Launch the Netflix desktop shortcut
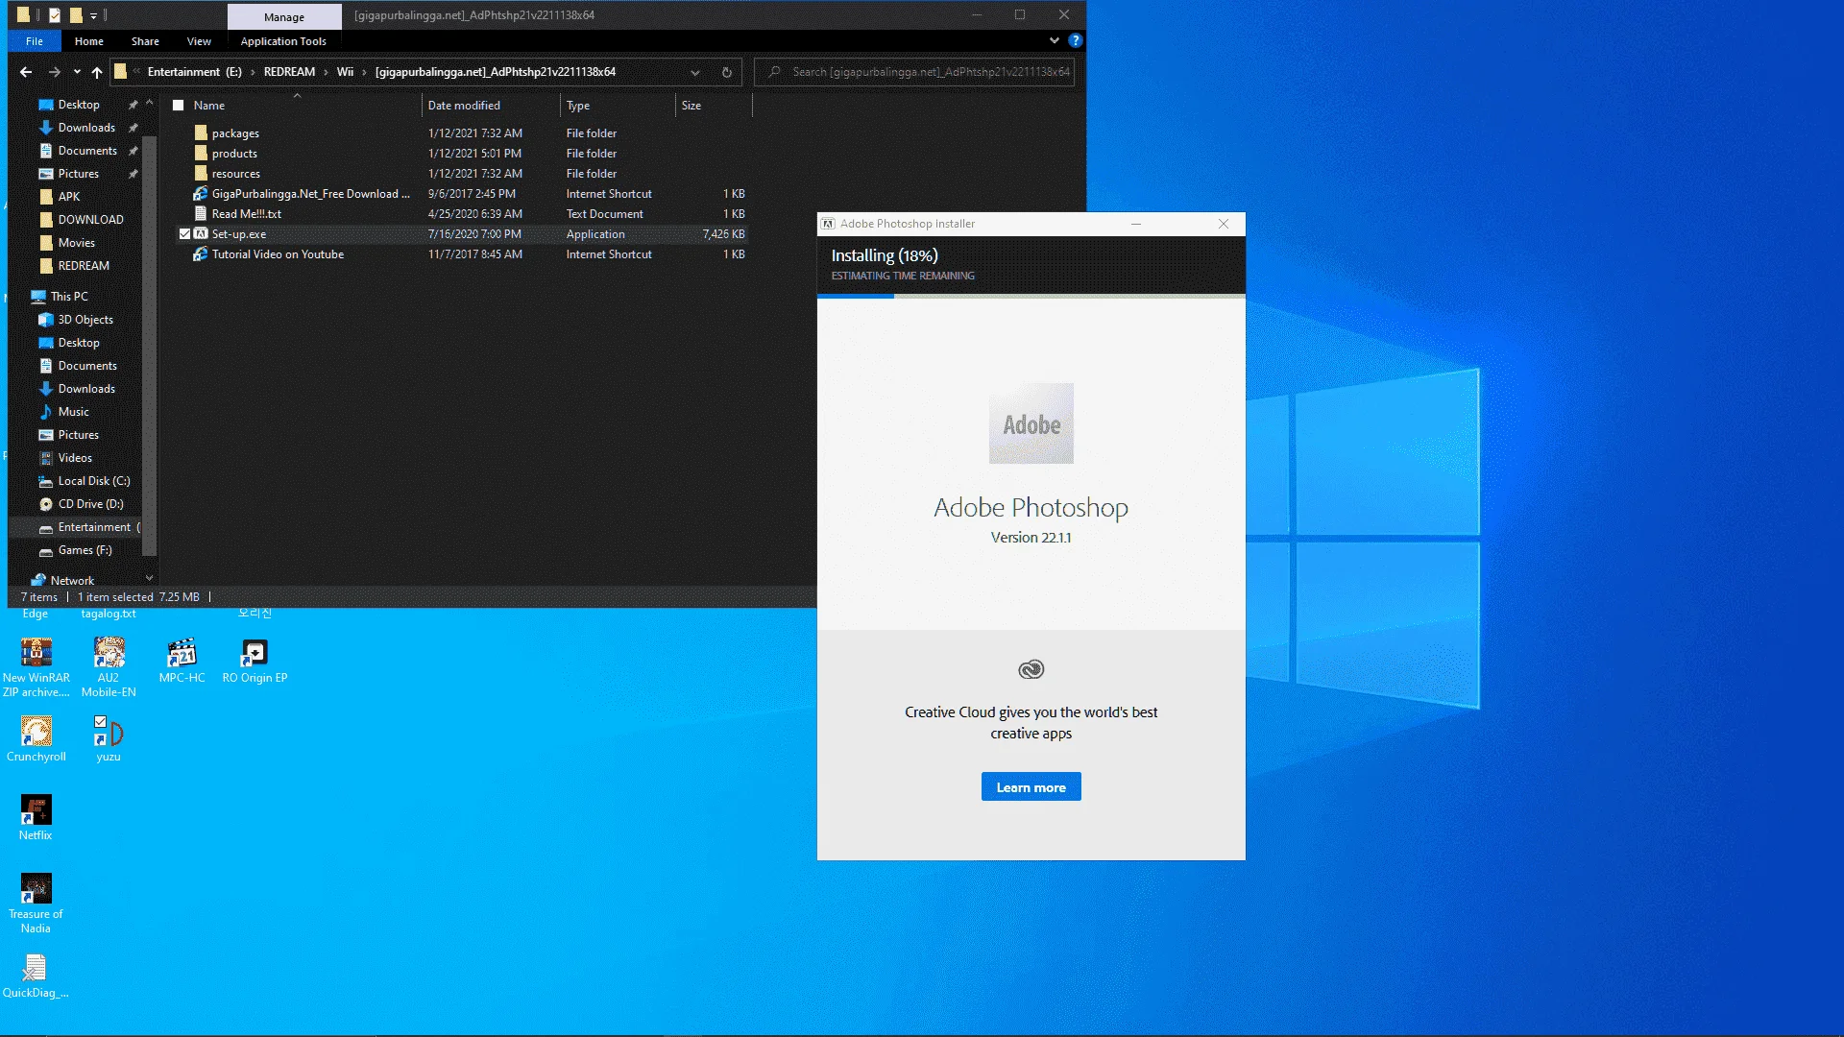 point(36,819)
